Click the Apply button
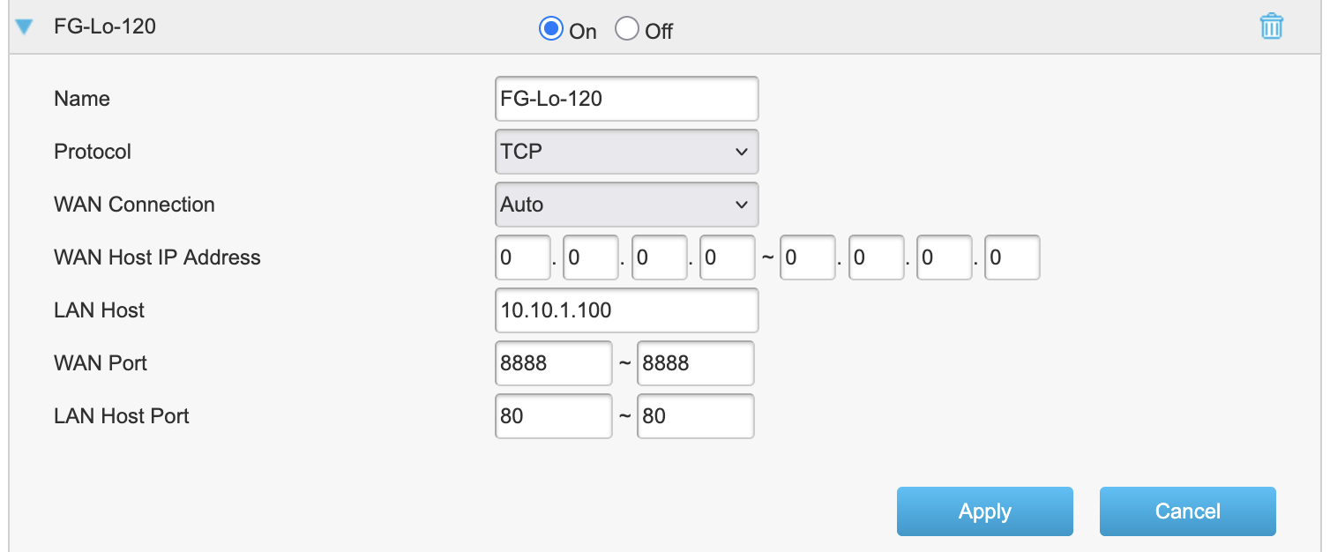The width and height of the screenshot is (1330, 552). pyautogui.click(x=984, y=511)
